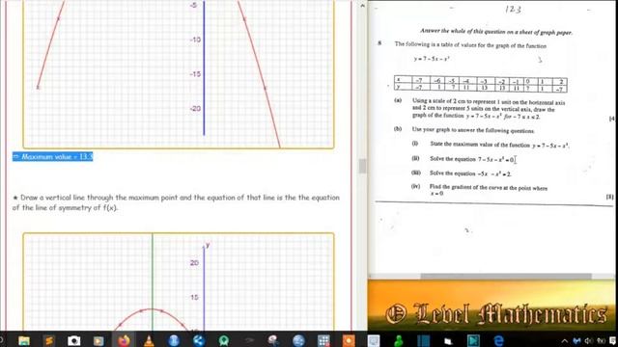Open Sublime Text icon in taskbar
618x347 pixels.
coord(49,340)
